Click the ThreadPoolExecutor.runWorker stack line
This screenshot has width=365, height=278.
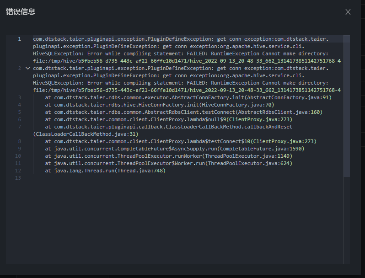click(x=168, y=156)
